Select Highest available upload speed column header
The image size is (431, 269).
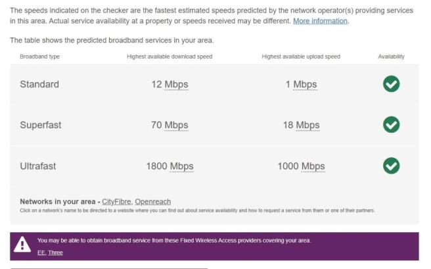(x=301, y=57)
